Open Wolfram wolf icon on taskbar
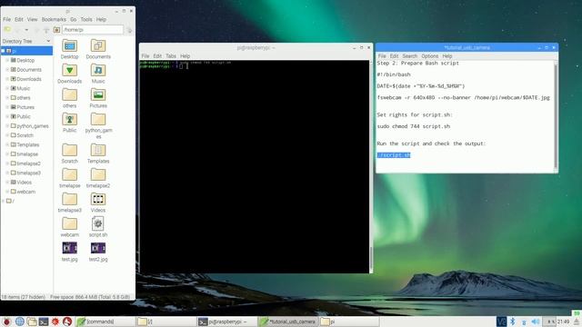 point(67,322)
